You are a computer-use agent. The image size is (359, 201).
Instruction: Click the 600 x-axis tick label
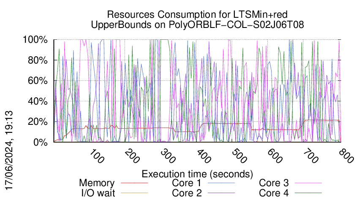click(275, 157)
